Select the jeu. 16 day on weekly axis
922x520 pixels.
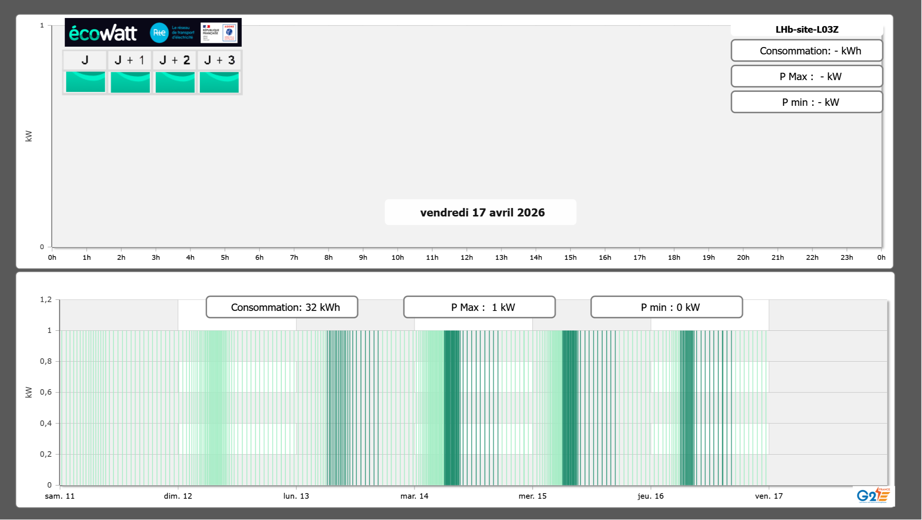650,496
